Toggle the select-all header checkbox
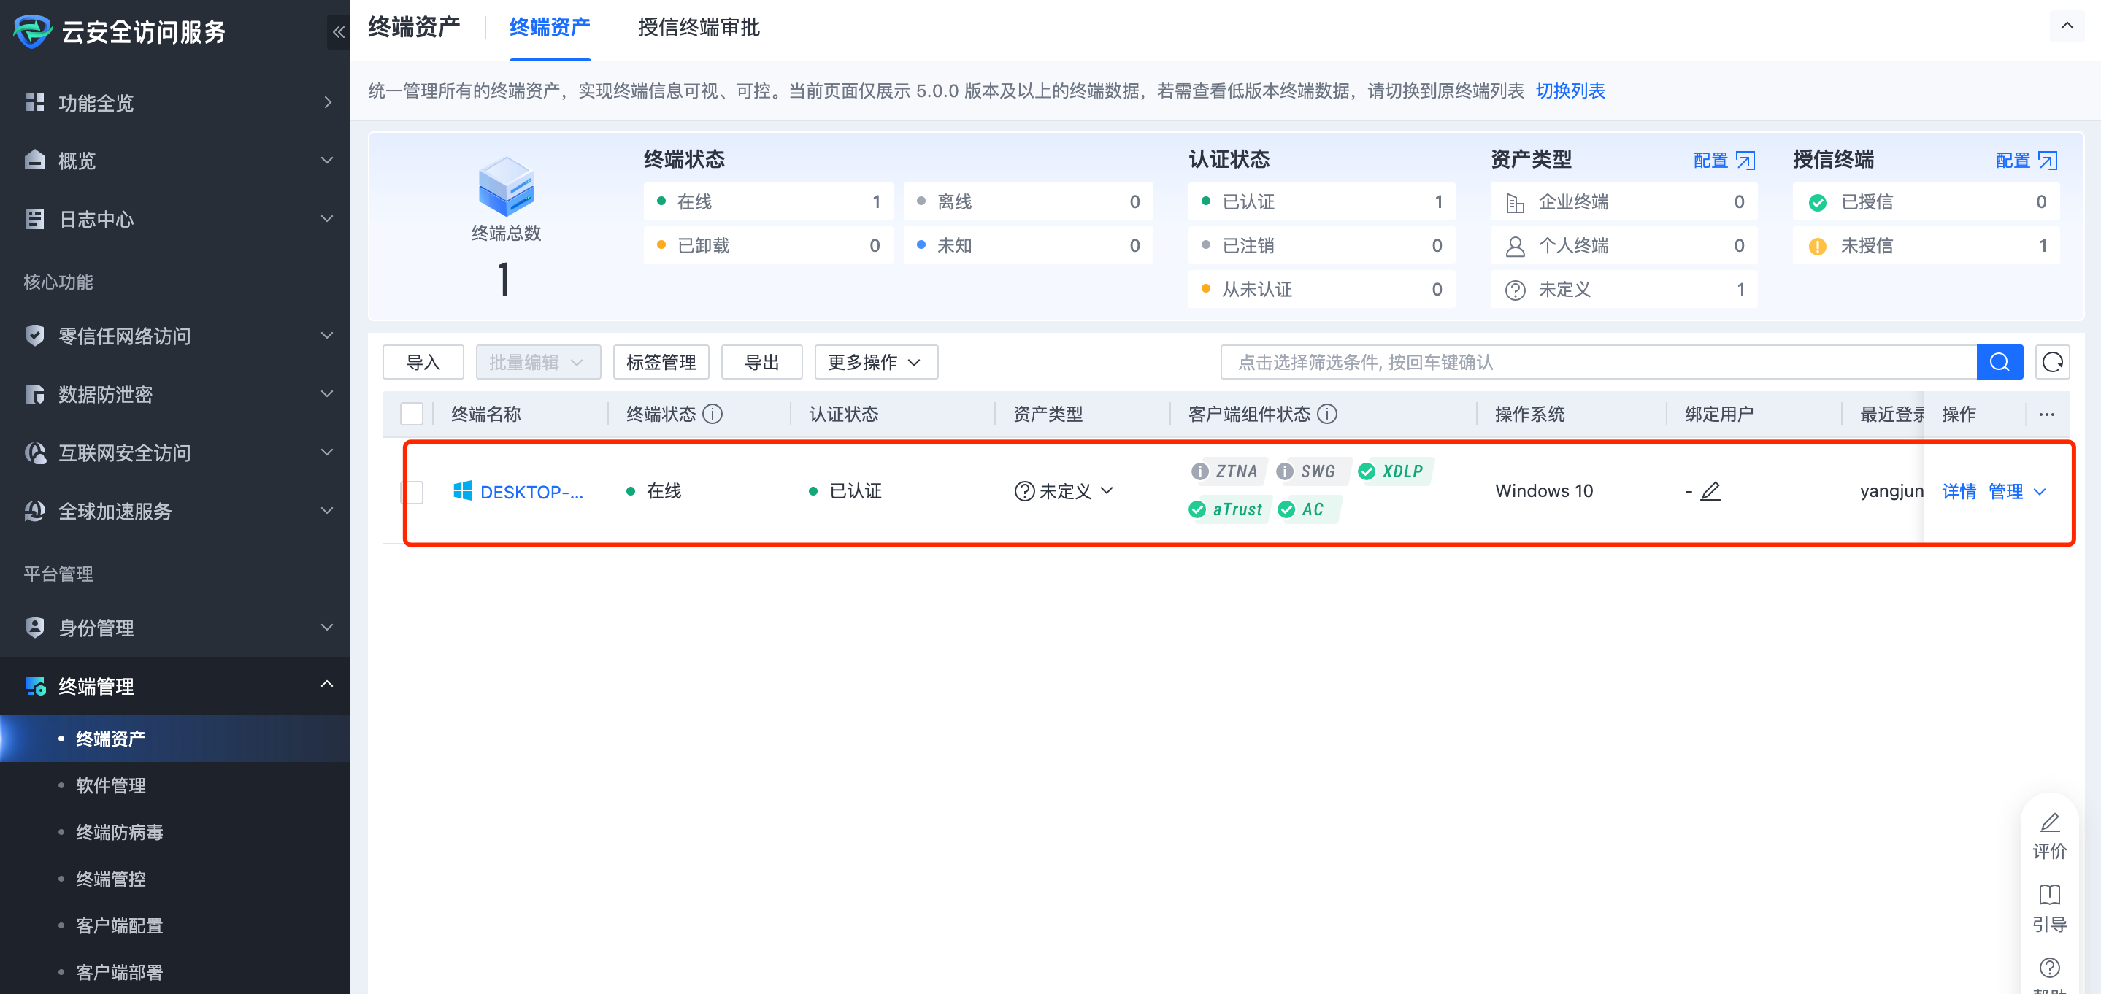2101x994 pixels. point(411,415)
